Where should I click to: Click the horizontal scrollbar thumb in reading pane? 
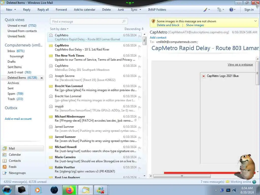(182, 176)
